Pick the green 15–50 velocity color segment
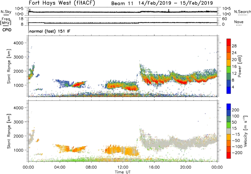 coord(229,125)
